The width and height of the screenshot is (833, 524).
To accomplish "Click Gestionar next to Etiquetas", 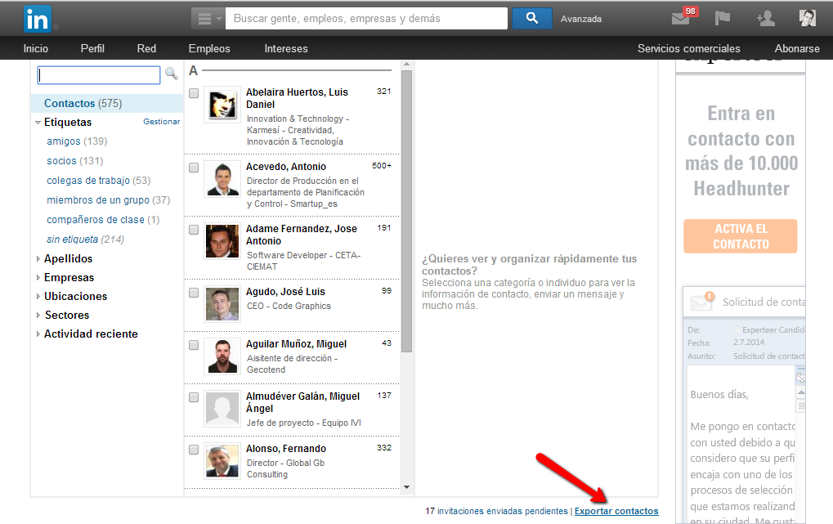I will pyautogui.click(x=162, y=122).
